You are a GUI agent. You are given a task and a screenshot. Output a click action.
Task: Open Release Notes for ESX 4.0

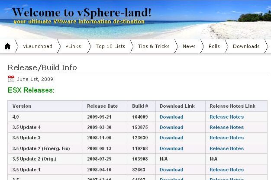point(227,117)
